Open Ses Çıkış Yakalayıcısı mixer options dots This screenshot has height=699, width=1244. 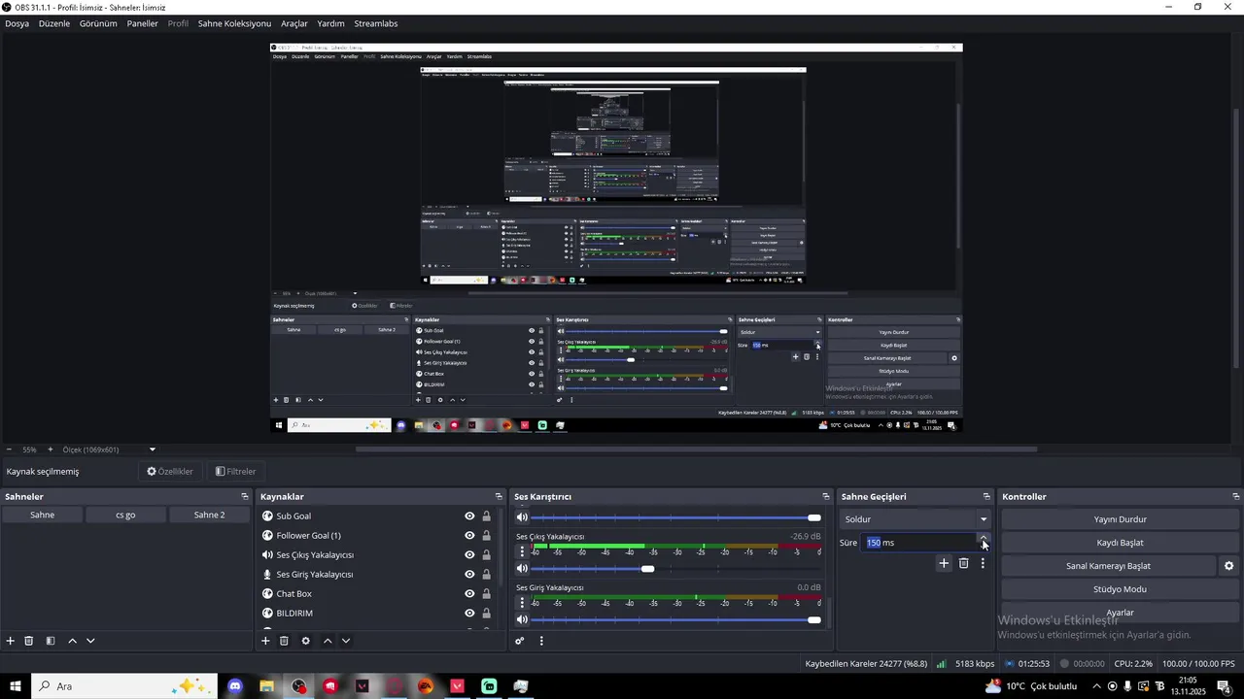coord(522,551)
